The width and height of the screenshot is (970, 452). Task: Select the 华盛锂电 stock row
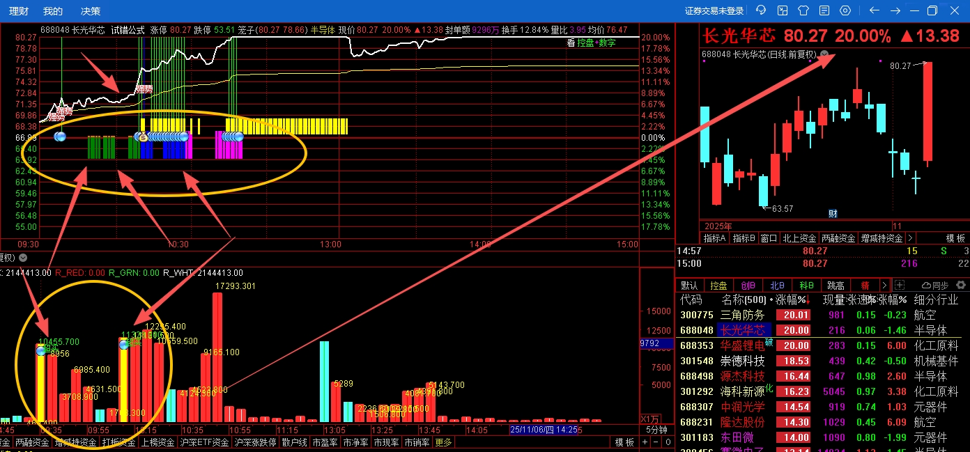[822, 345]
